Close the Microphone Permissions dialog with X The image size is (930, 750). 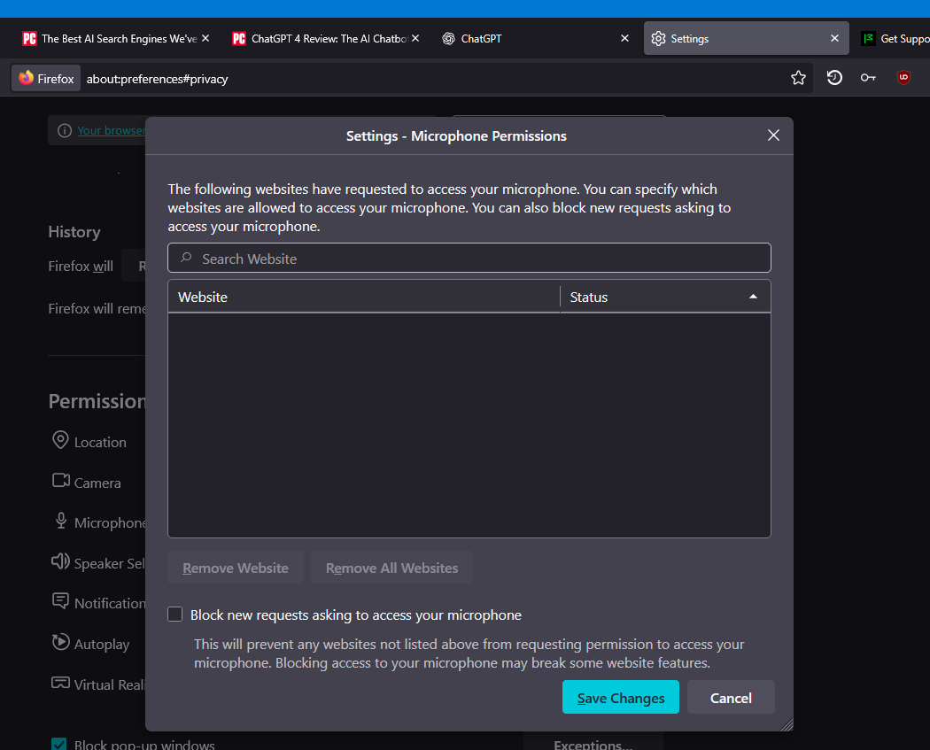point(773,135)
